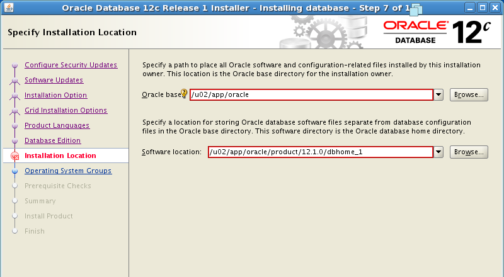Click the Oracle base field label
The width and height of the screenshot is (504, 277).
pos(161,95)
